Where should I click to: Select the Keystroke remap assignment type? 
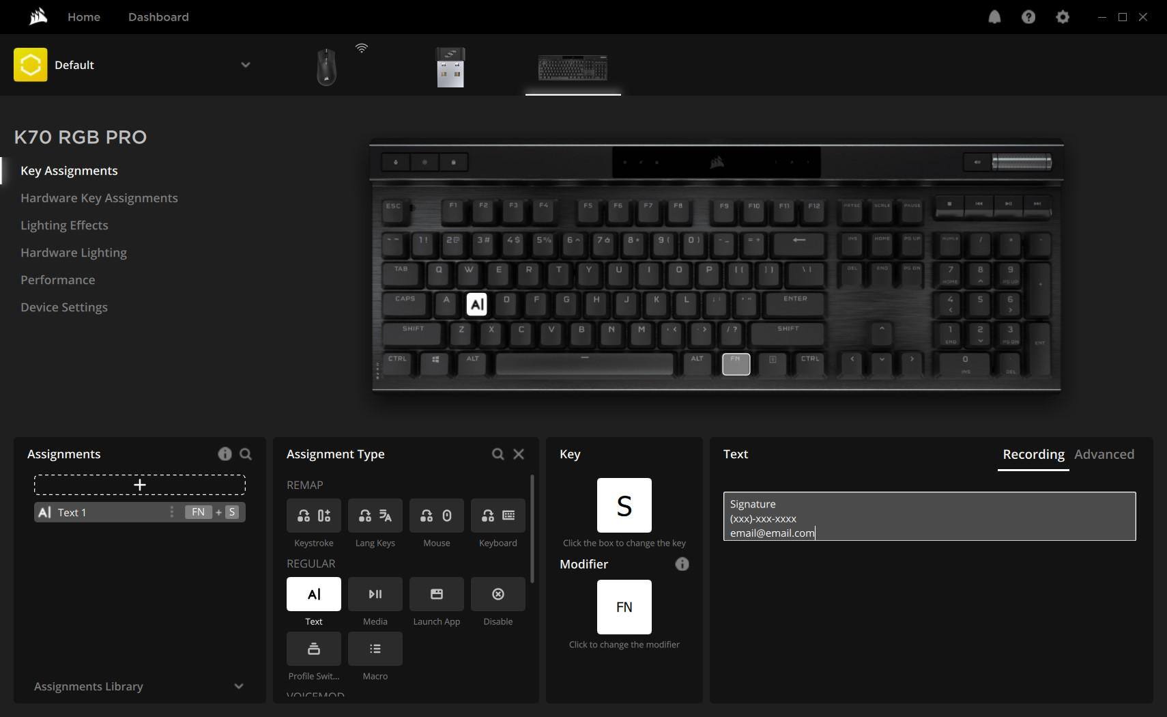click(x=313, y=516)
